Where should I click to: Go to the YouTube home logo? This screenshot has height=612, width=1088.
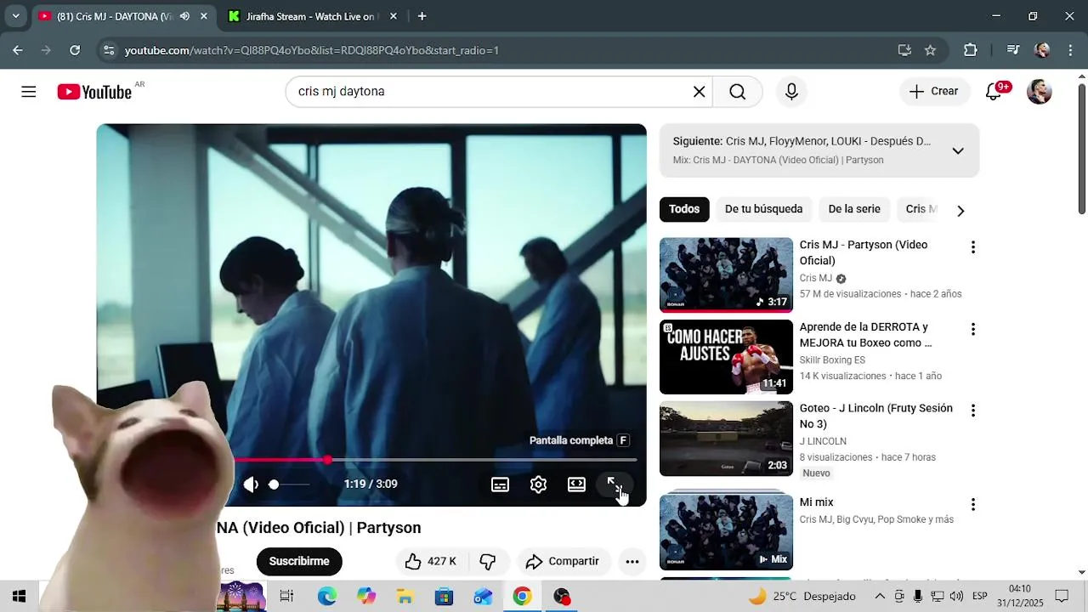pyautogui.click(x=94, y=92)
